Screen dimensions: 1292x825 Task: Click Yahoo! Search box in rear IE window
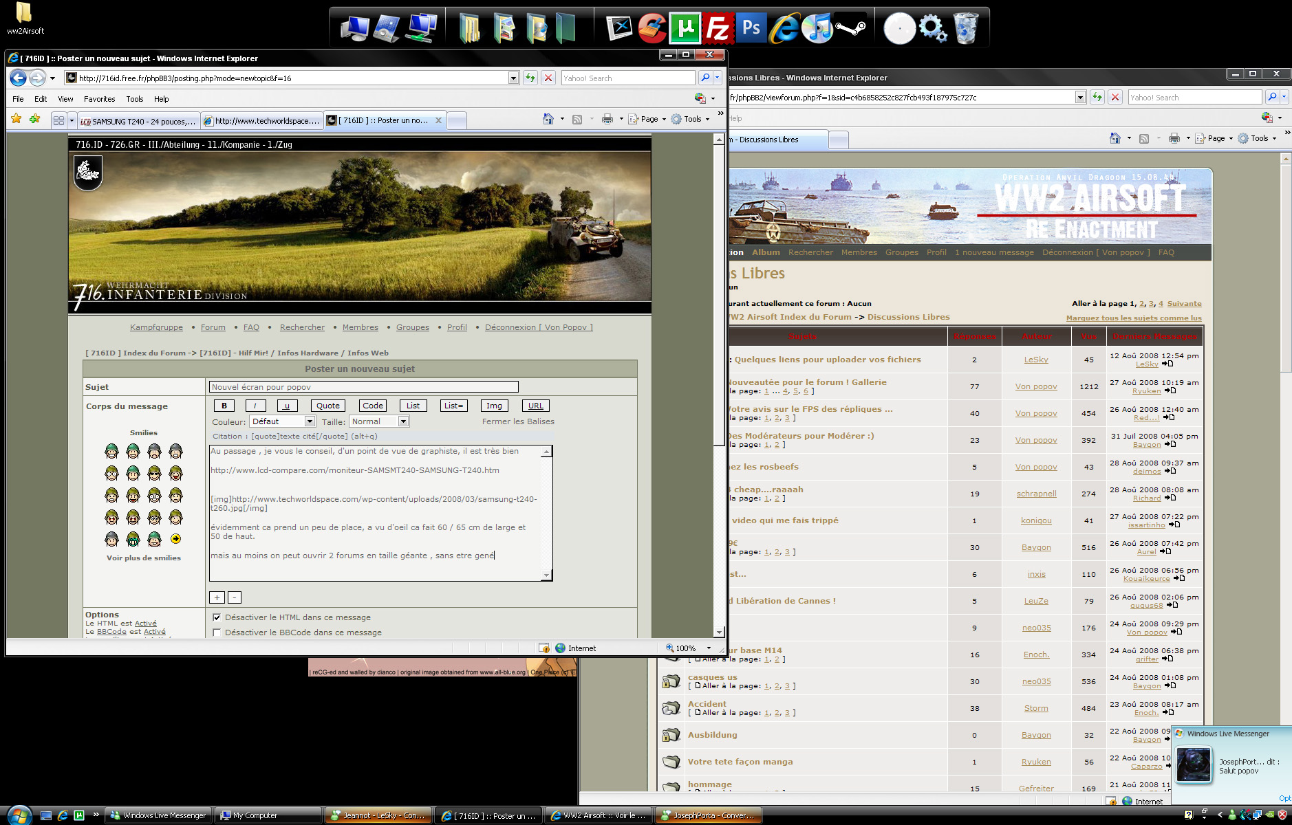tap(1194, 97)
